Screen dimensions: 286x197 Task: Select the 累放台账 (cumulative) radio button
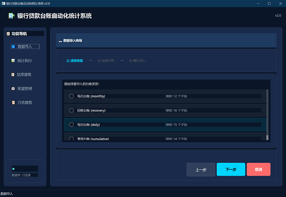pyautogui.click(x=71, y=138)
